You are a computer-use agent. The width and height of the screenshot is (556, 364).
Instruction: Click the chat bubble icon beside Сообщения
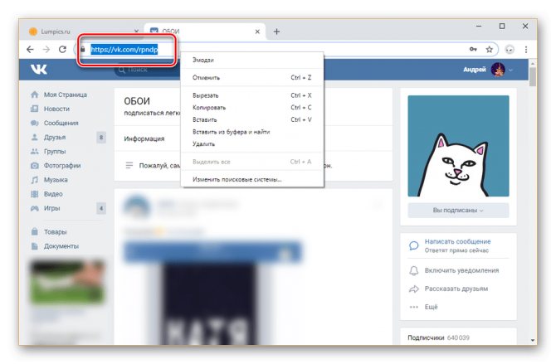[34, 123]
